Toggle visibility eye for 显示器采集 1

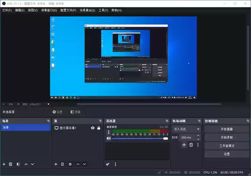tap(93, 128)
